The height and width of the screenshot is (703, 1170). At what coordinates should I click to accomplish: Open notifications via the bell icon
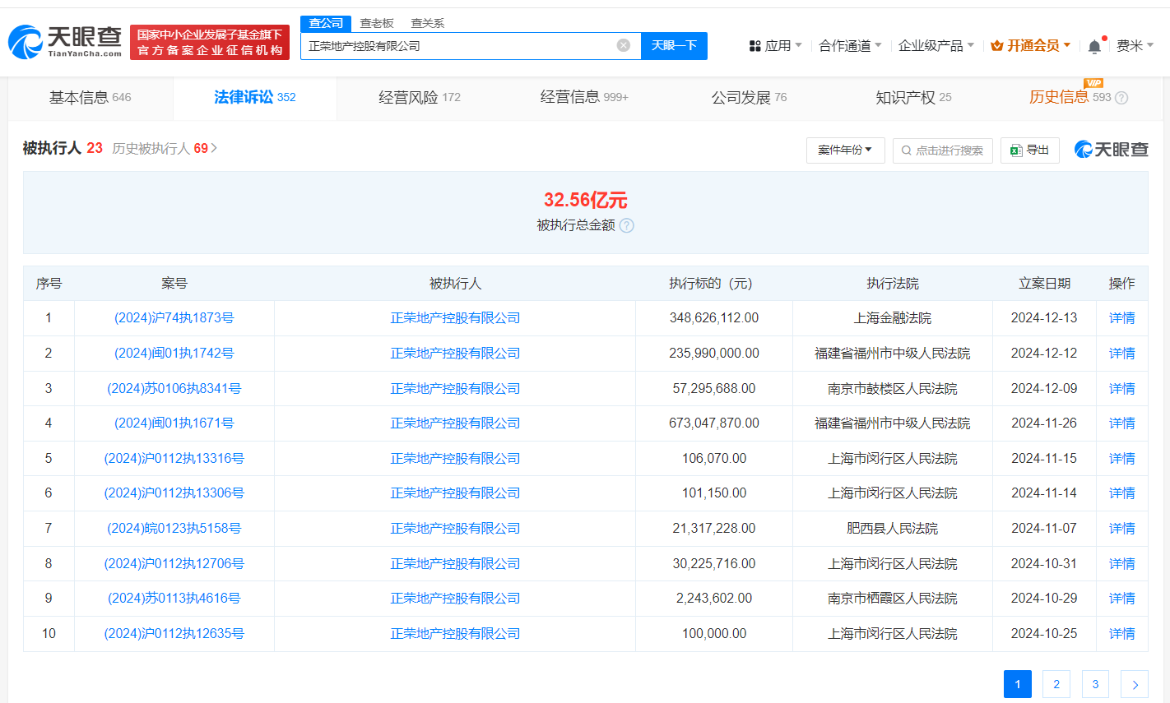coord(1093,45)
